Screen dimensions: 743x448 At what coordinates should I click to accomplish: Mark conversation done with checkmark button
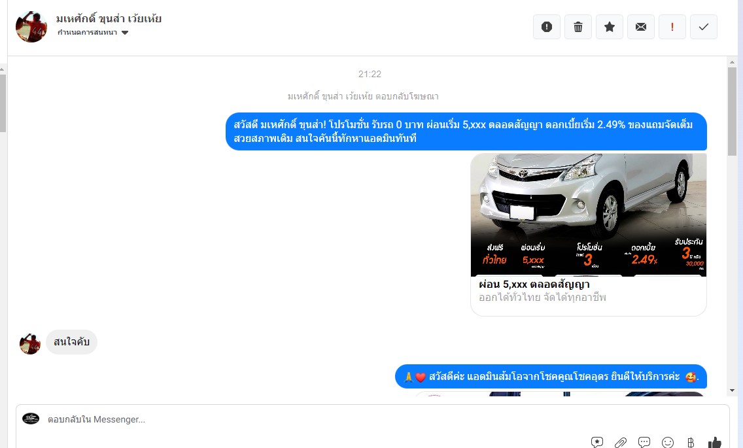tap(704, 27)
